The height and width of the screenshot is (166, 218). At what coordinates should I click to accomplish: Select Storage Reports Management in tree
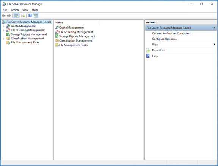pos(29,34)
